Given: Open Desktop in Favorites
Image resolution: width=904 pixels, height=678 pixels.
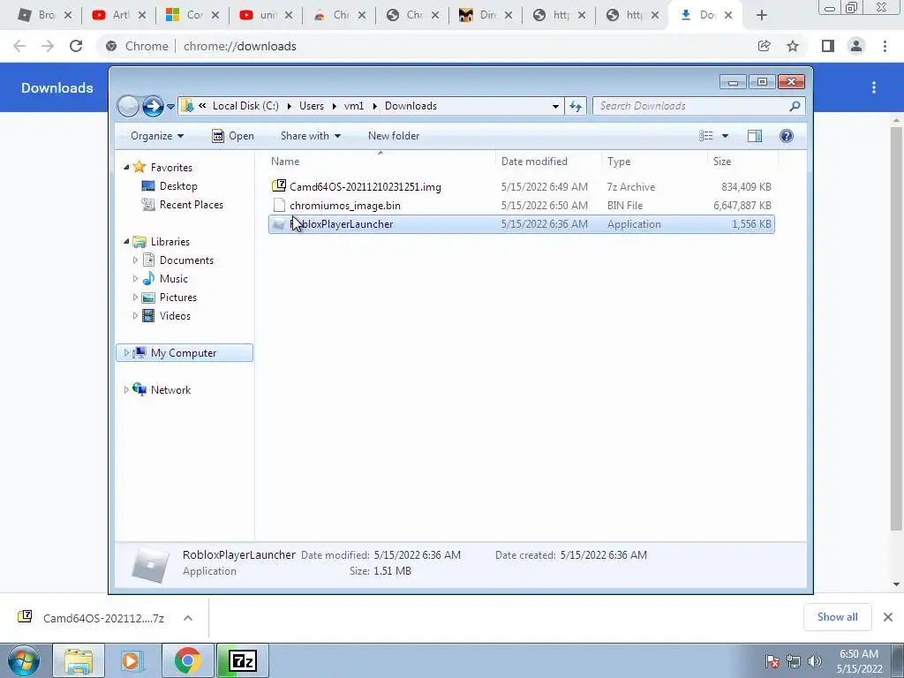Looking at the screenshot, I should pyautogui.click(x=178, y=186).
